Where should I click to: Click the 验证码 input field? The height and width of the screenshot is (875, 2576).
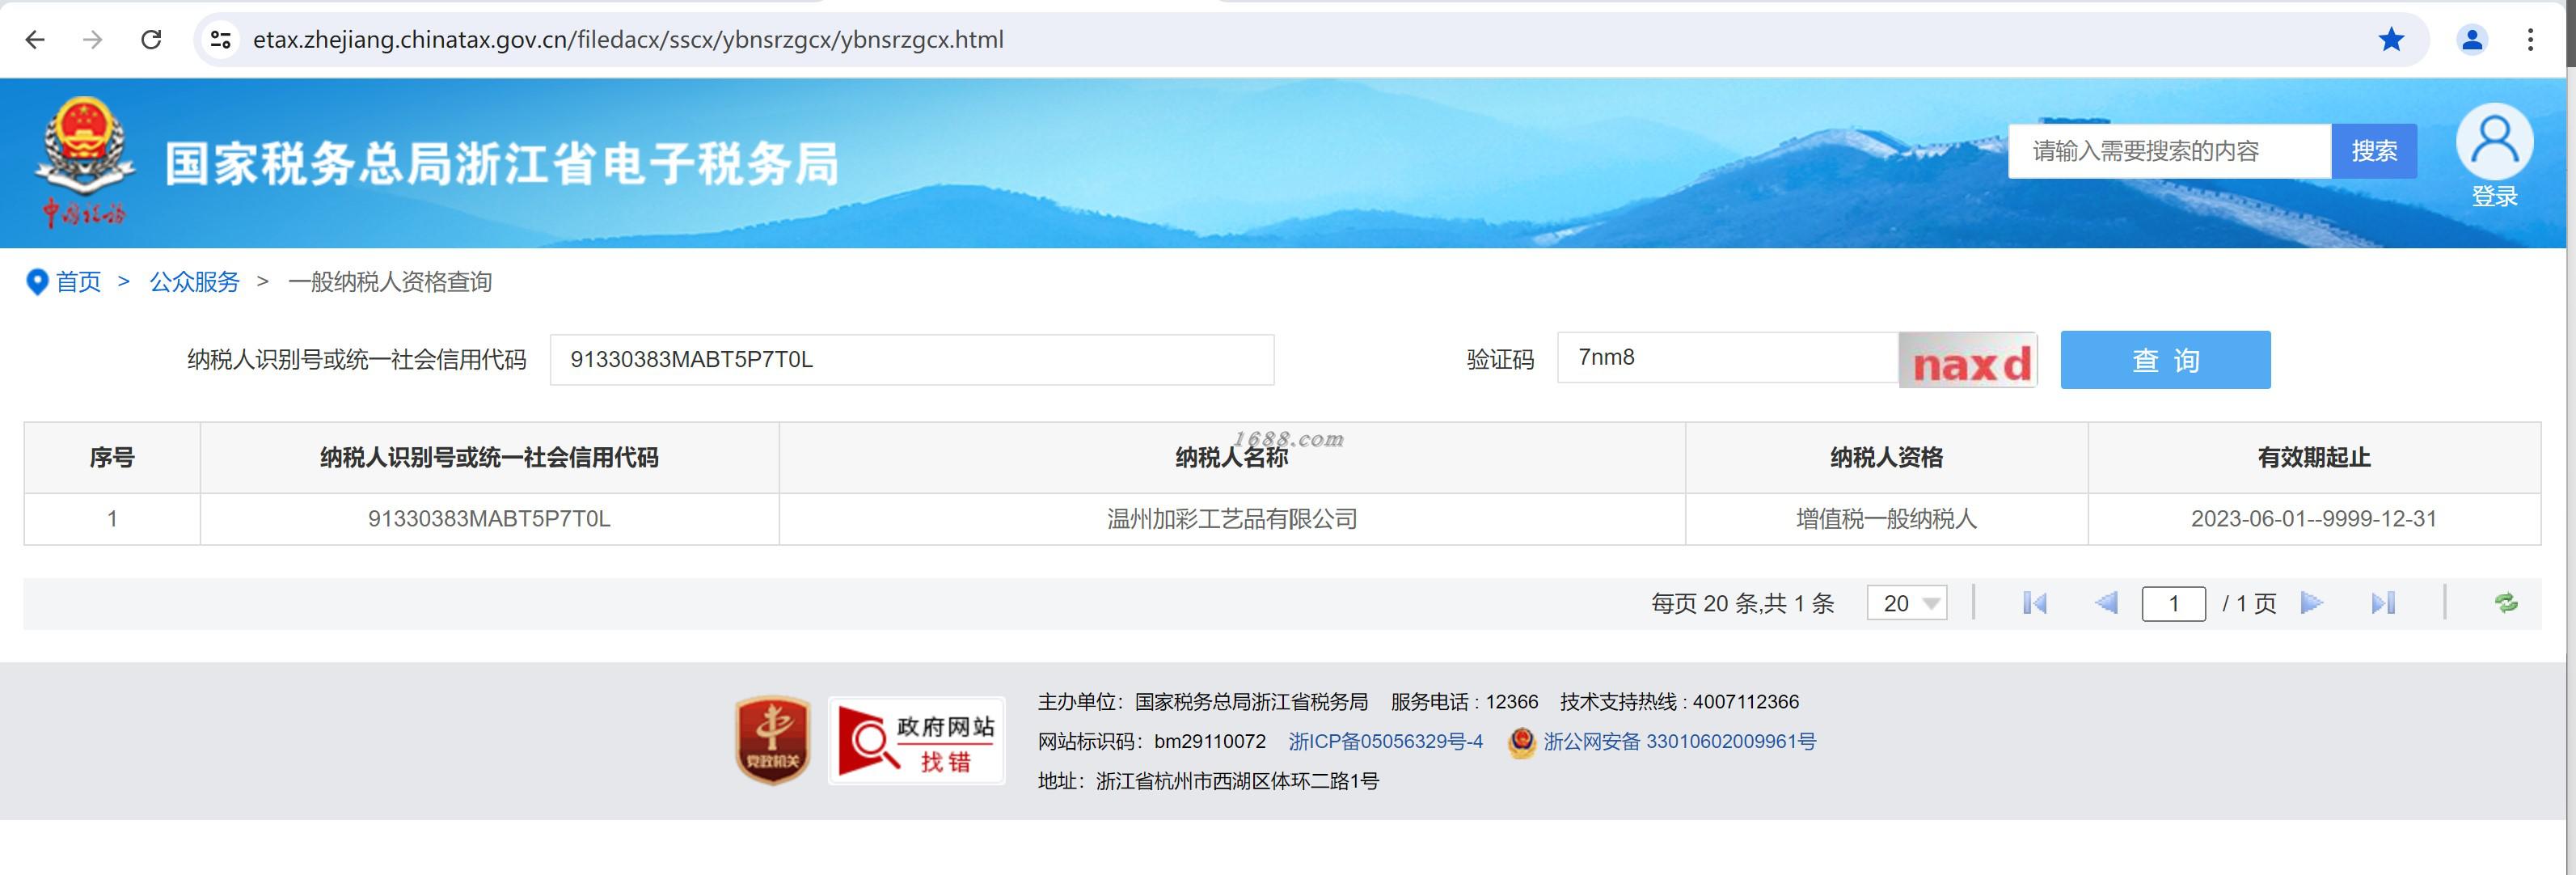tap(1727, 358)
